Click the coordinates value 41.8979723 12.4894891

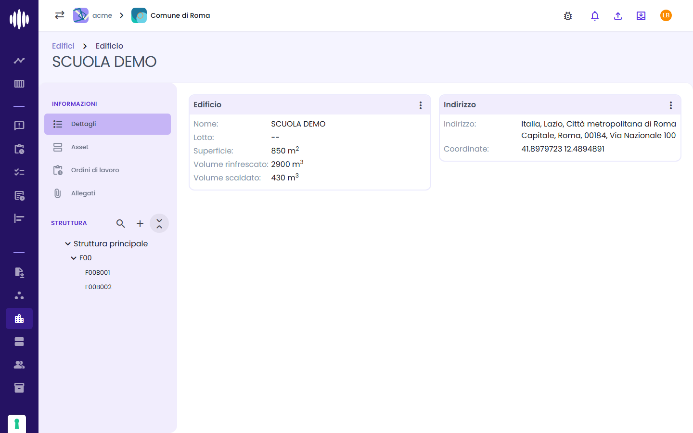tap(563, 149)
